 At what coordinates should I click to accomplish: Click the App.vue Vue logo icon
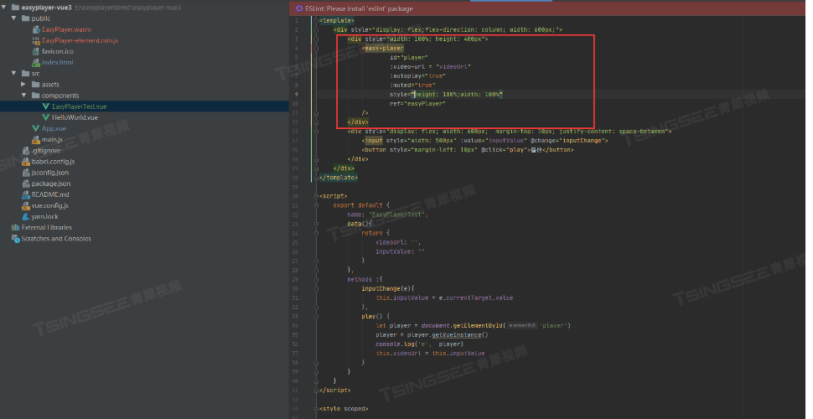click(x=35, y=128)
